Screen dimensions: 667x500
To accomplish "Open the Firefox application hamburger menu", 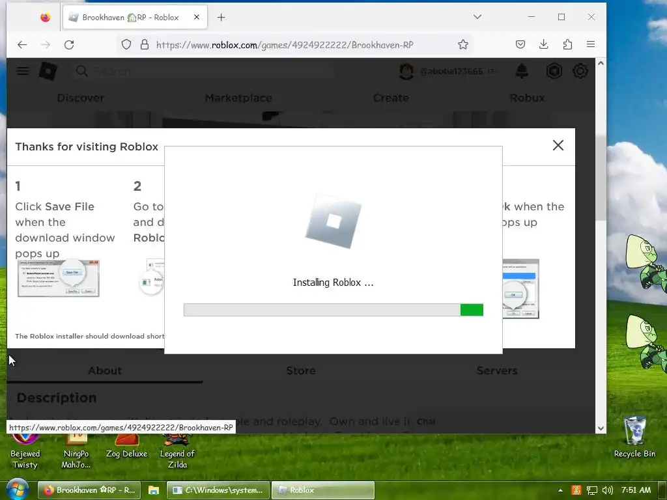I will pyautogui.click(x=590, y=44).
